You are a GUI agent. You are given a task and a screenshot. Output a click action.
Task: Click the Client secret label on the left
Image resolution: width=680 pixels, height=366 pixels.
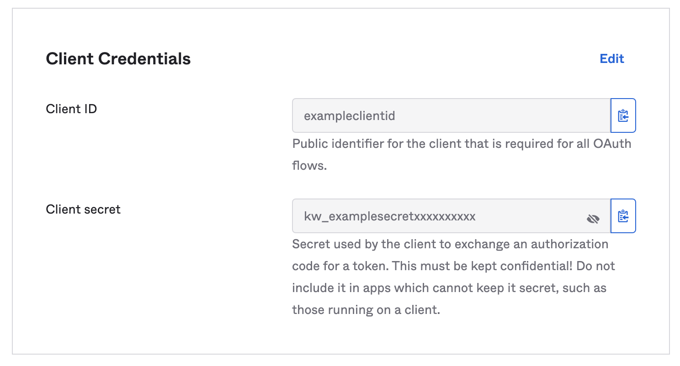83,209
